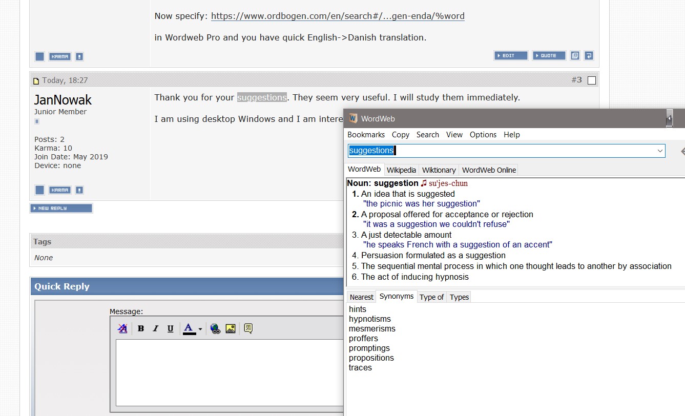Click synonym 'traces' in the list
This screenshot has height=416, width=685.
tap(360, 368)
